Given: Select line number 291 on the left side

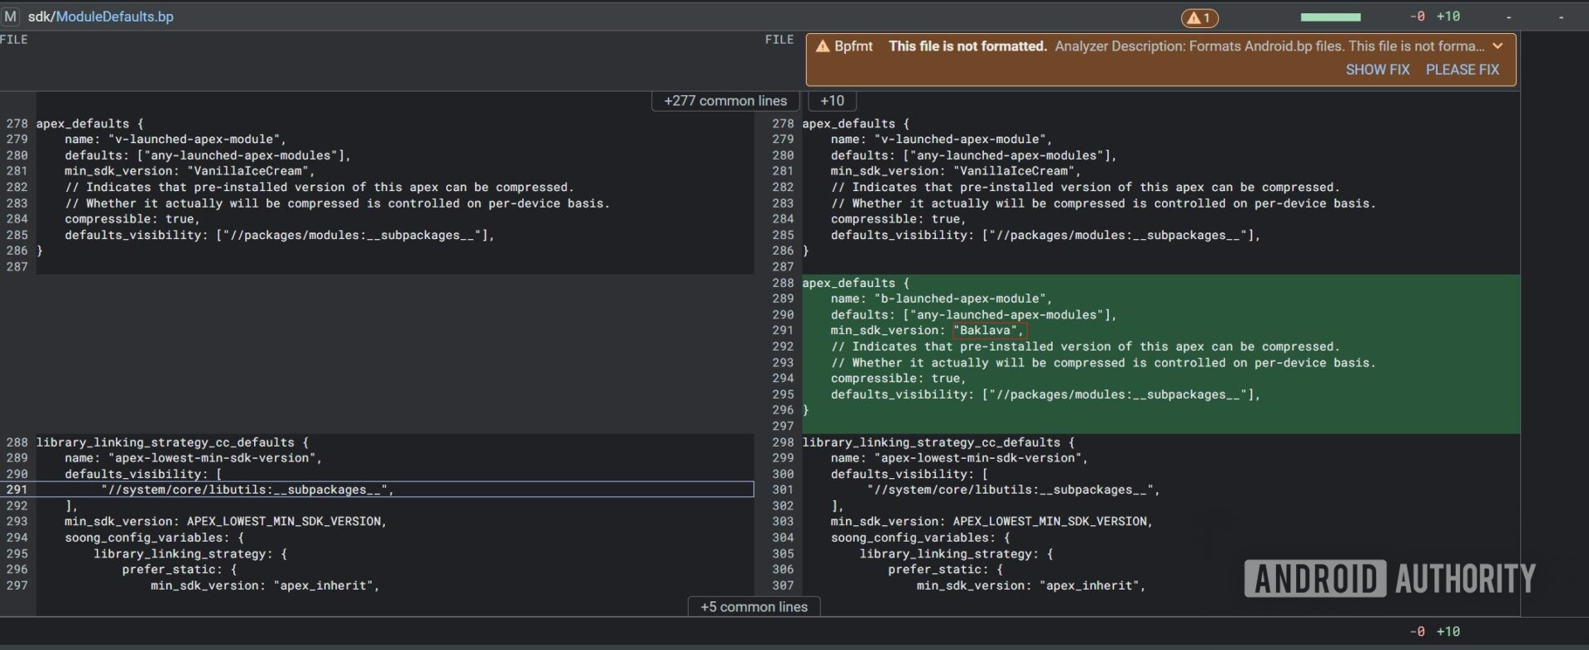Looking at the screenshot, I should (x=17, y=490).
